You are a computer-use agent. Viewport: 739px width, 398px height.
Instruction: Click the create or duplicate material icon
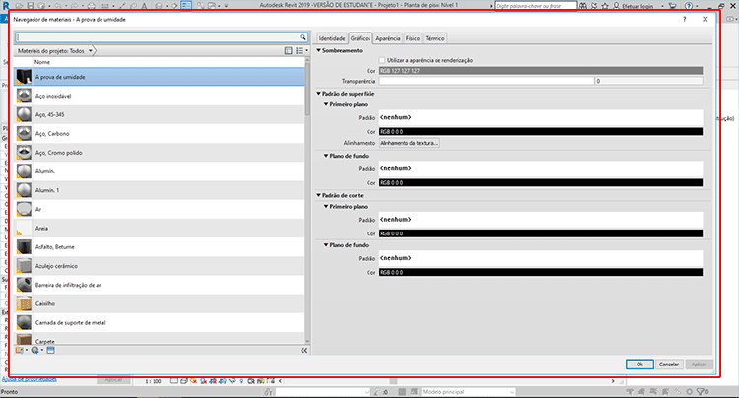point(36,350)
